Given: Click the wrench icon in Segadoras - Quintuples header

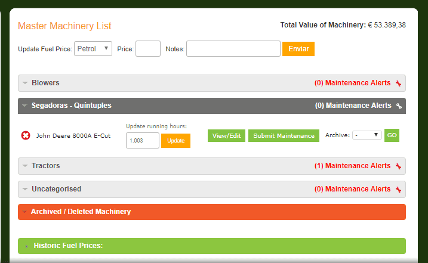Looking at the screenshot, I should [x=399, y=106].
